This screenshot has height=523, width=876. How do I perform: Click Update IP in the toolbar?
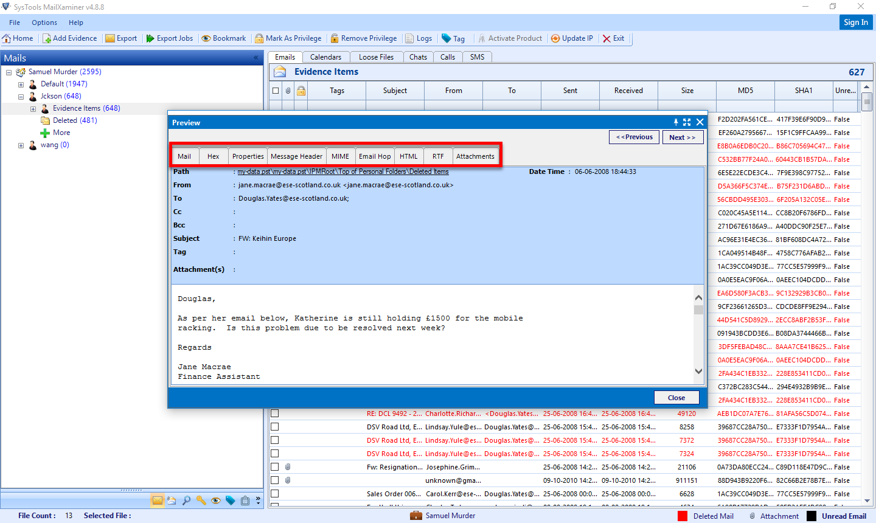coord(572,38)
